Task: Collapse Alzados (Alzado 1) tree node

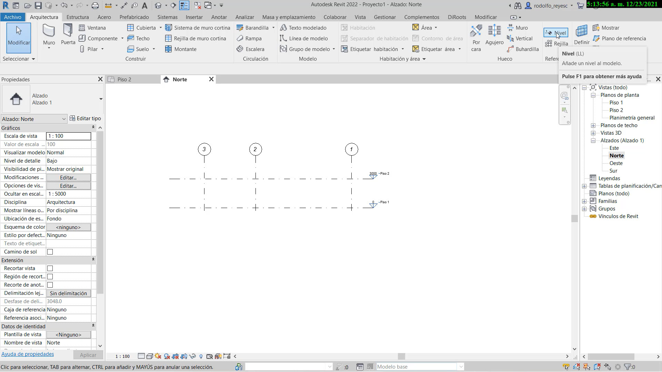Action: (593, 141)
